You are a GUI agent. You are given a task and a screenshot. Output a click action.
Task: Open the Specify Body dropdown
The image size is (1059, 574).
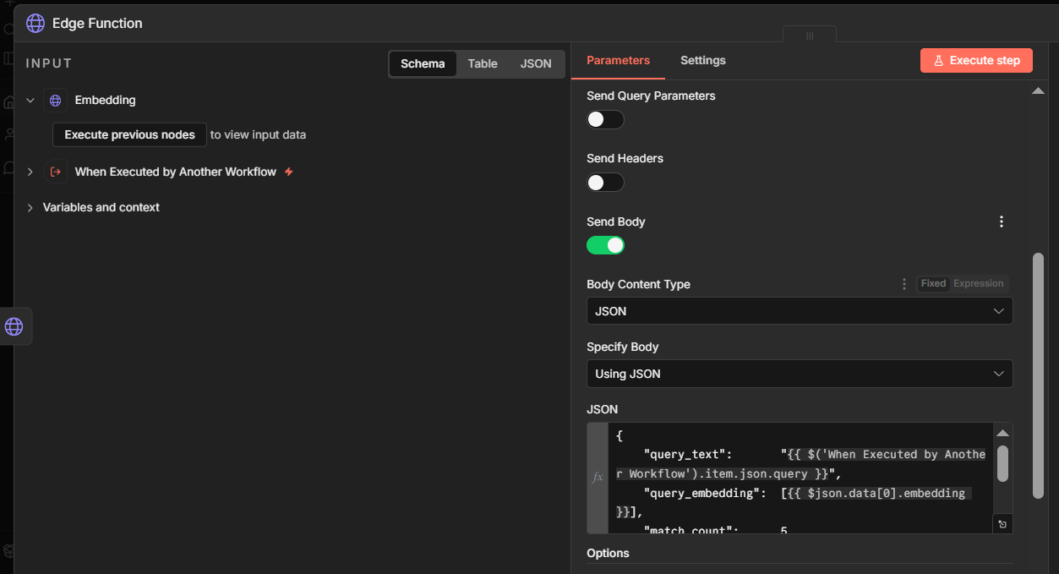tap(799, 374)
